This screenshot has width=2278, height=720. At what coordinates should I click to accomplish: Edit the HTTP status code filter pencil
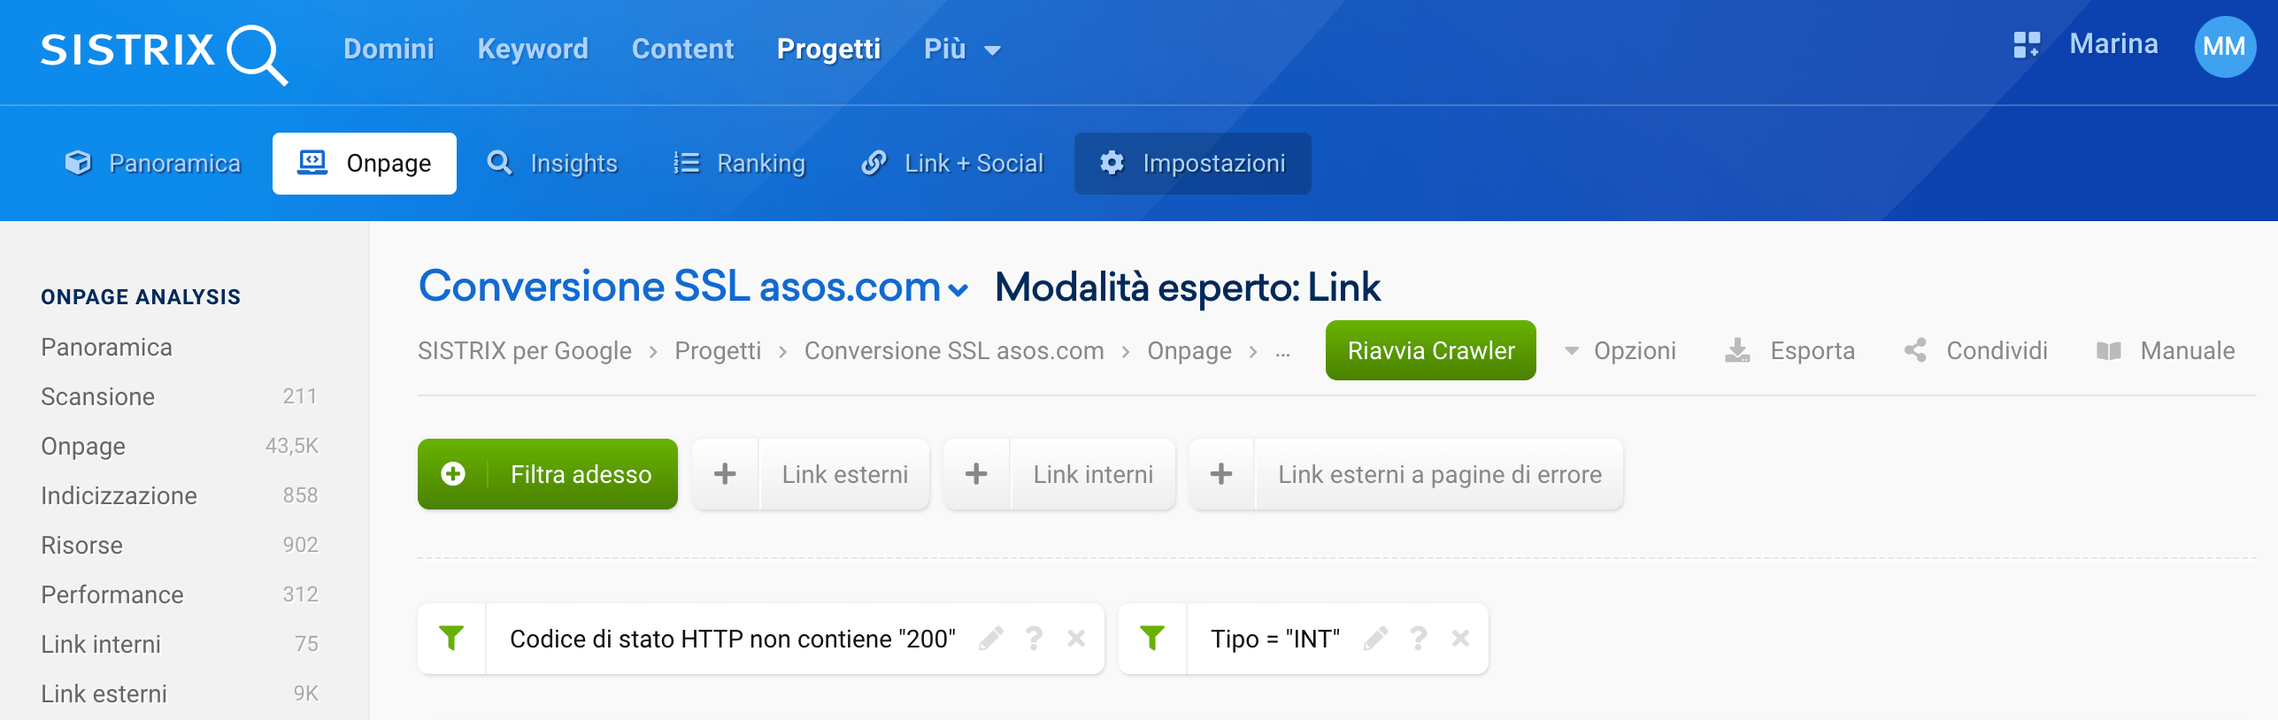point(991,638)
